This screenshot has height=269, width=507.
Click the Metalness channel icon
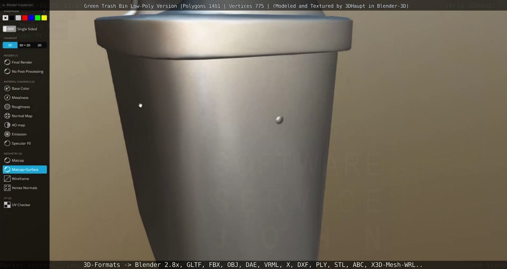7,98
